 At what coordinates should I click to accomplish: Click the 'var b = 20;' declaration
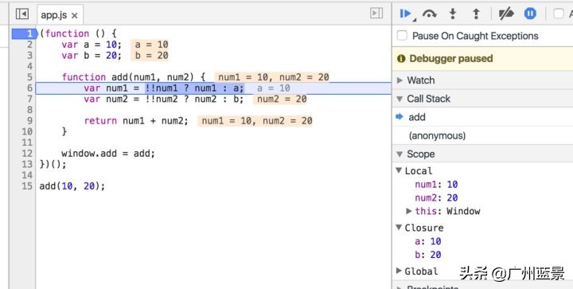point(92,56)
